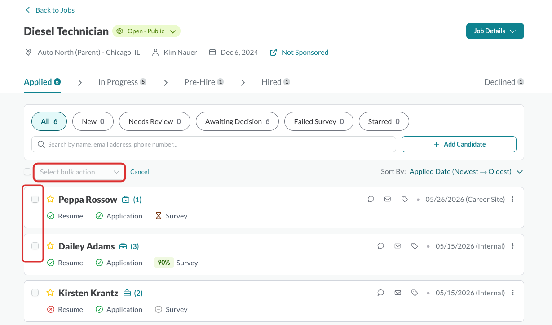Image resolution: width=552 pixels, height=325 pixels.
Task: Open more options for Dailey Adams
Action: coord(513,246)
